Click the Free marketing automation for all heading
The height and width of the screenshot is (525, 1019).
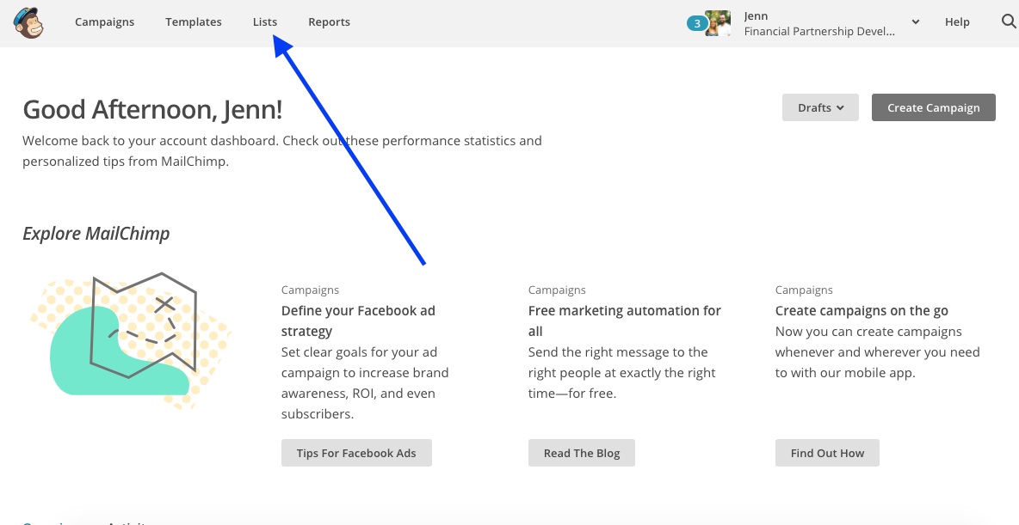tap(624, 320)
